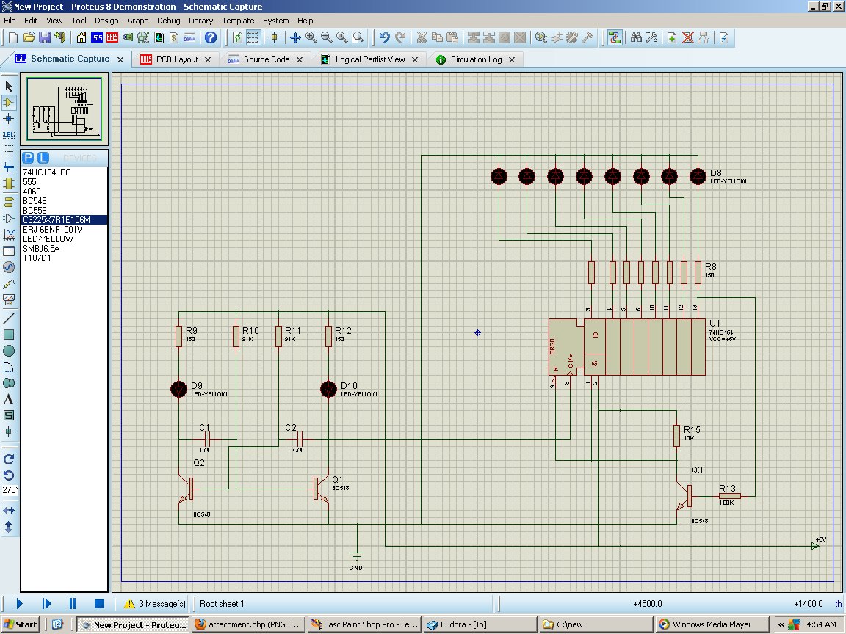The height and width of the screenshot is (634, 846).
Task: Click the Remove Sheet icon
Action: click(687, 37)
